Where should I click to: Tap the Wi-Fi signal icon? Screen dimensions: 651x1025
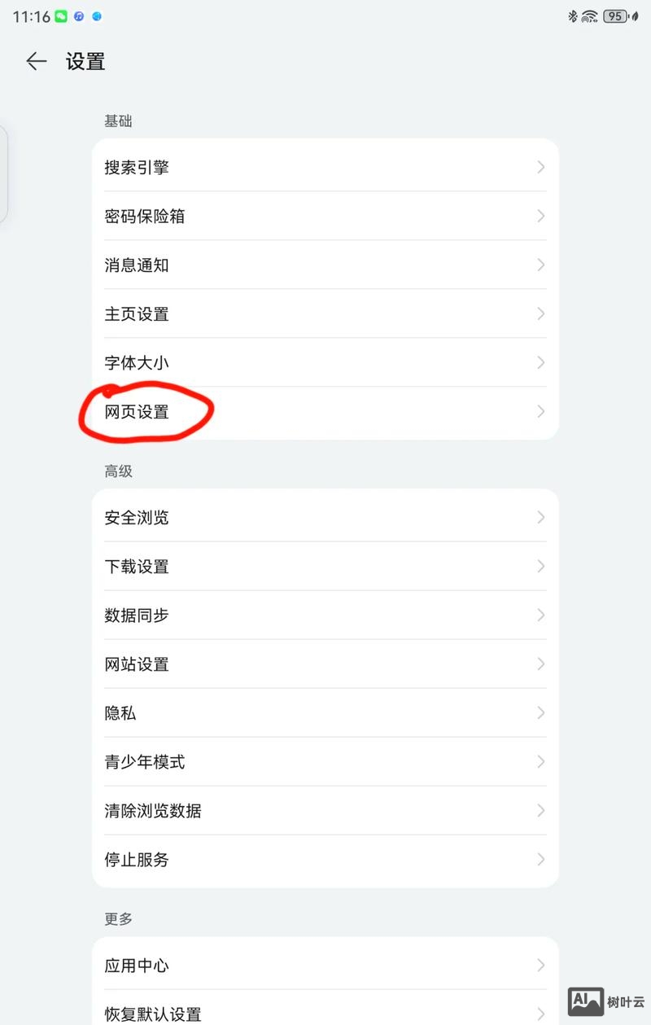[x=590, y=16]
